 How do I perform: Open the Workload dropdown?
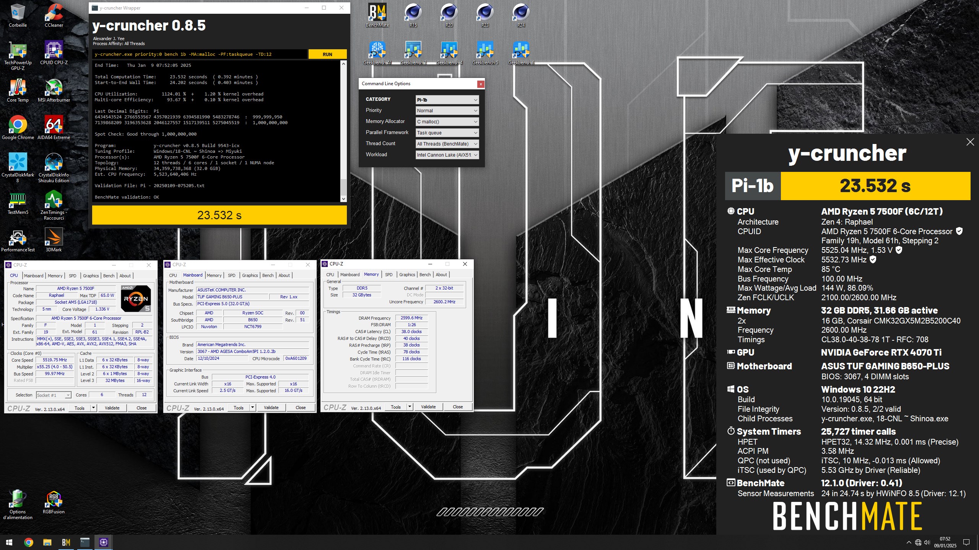(x=447, y=155)
